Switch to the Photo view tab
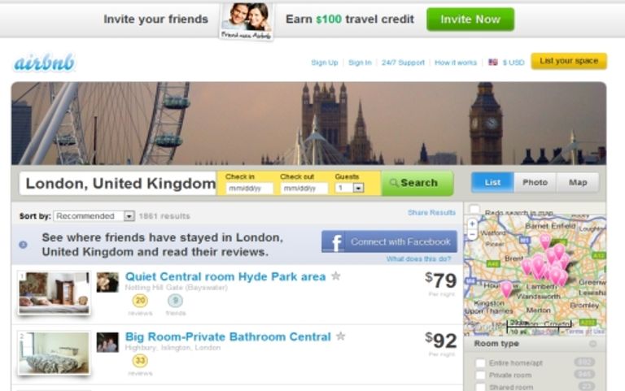 pyautogui.click(x=535, y=182)
